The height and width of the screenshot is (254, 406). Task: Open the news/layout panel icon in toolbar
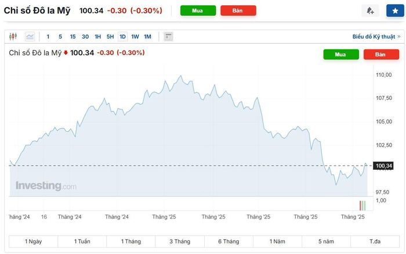pos(168,37)
